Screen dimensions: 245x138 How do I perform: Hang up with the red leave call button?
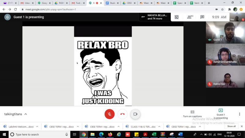(123, 114)
